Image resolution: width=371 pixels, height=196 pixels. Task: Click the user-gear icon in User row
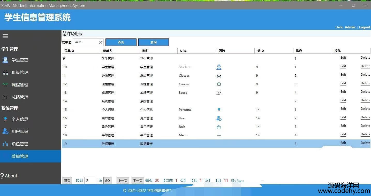point(219,118)
